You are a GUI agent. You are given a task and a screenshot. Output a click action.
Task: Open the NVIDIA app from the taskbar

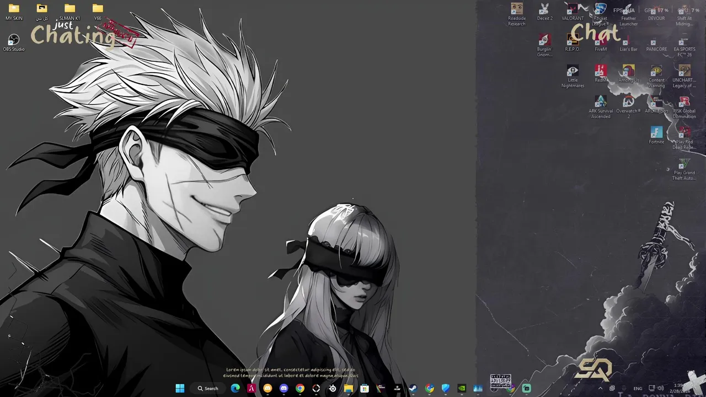462,388
